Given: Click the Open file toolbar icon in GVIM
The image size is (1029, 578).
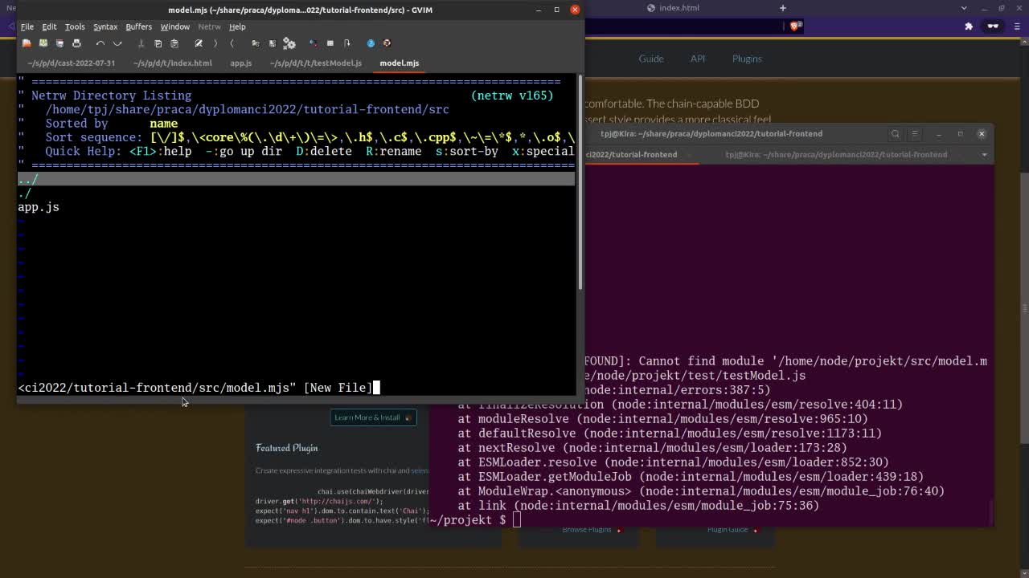Looking at the screenshot, I should point(27,43).
